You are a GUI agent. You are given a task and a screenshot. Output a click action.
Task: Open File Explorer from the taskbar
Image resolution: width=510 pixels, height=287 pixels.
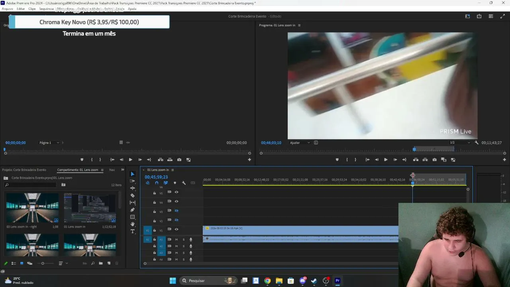279,281
